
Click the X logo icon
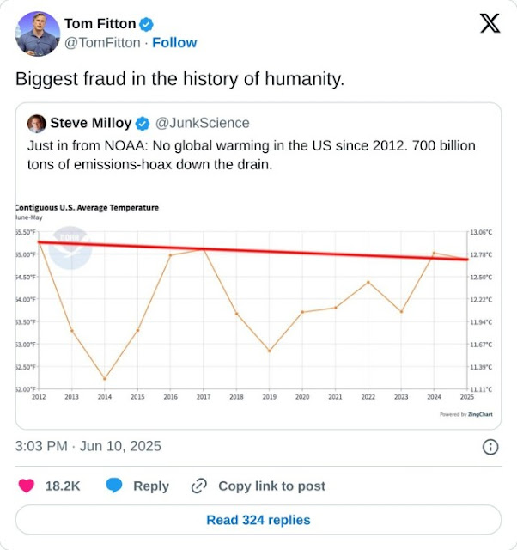(490, 24)
